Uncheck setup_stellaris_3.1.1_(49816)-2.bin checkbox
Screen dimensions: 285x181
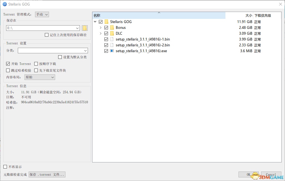click(106, 45)
